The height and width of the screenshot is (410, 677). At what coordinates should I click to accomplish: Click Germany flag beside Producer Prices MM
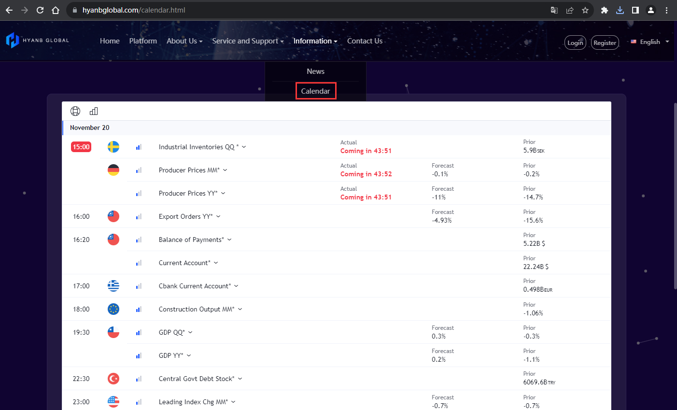point(113,170)
